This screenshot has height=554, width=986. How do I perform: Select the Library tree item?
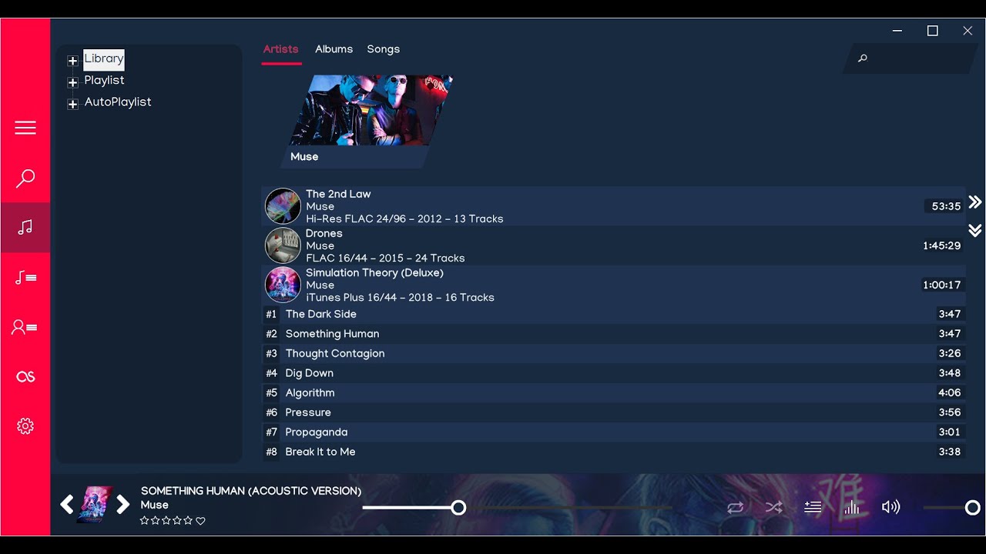[x=104, y=58]
